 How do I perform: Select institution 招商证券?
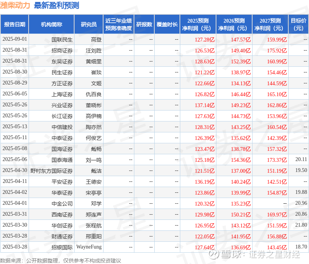coord(62,51)
